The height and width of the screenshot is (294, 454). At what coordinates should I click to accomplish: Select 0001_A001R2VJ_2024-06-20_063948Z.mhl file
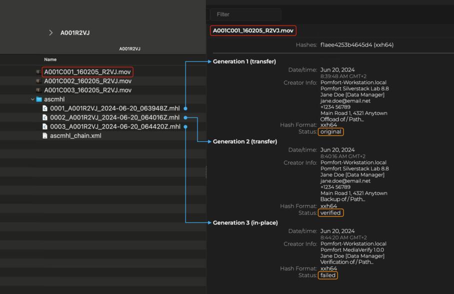[114, 108]
